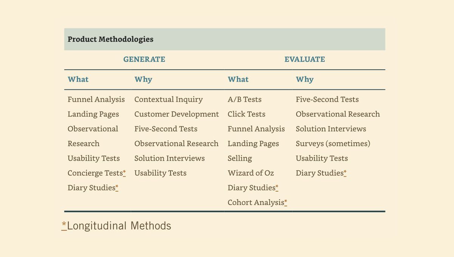The height and width of the screenshot is (257, 454).
Task: Click the Customer Development entry
Action: 177,114
